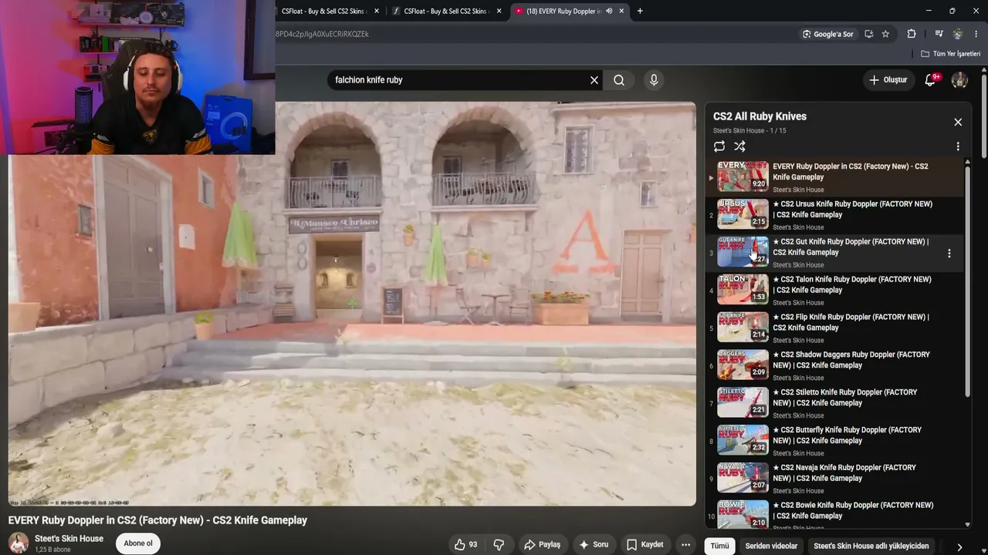Close the first CSFloat tab
The image size is (988, 555).
(377, 12)
